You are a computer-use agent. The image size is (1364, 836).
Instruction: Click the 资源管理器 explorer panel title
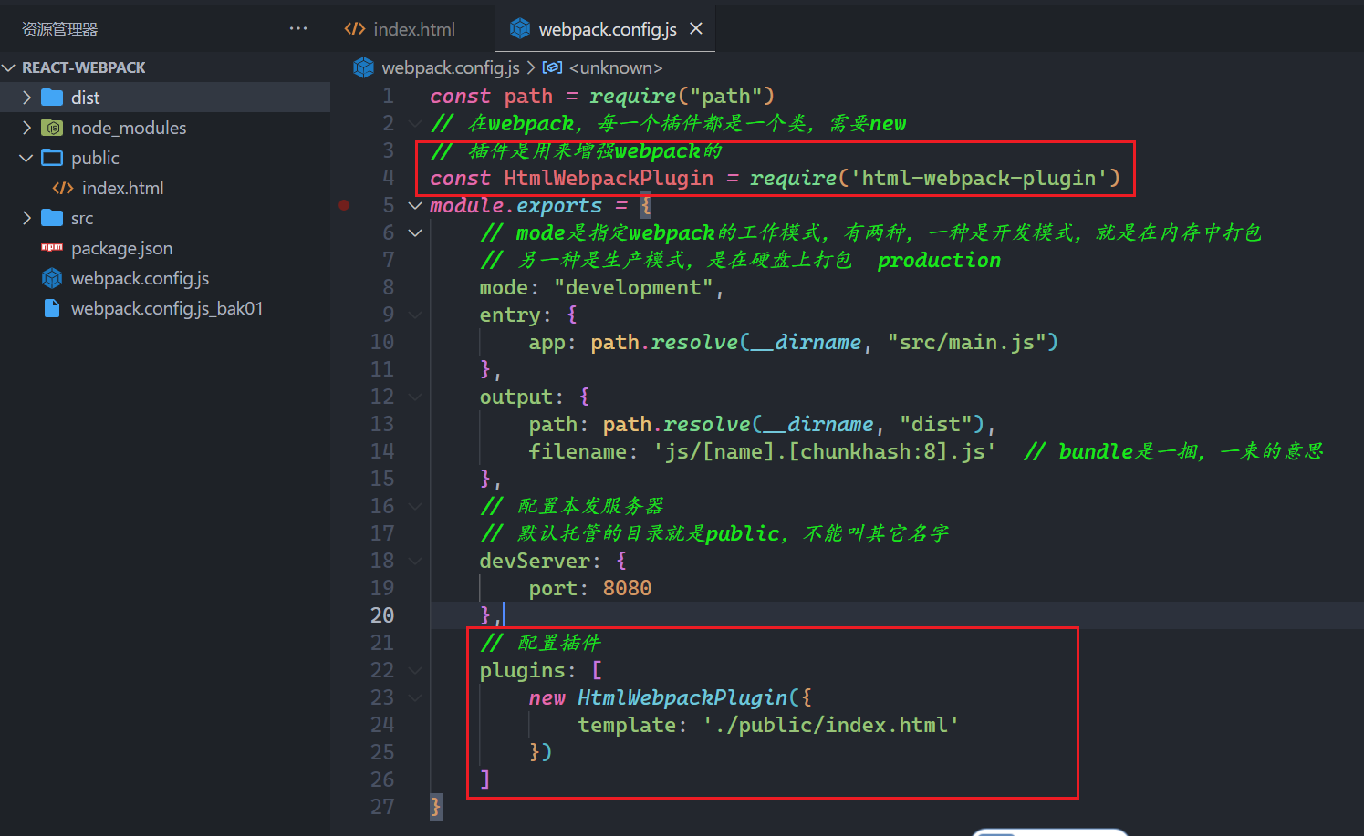point(59,29)
